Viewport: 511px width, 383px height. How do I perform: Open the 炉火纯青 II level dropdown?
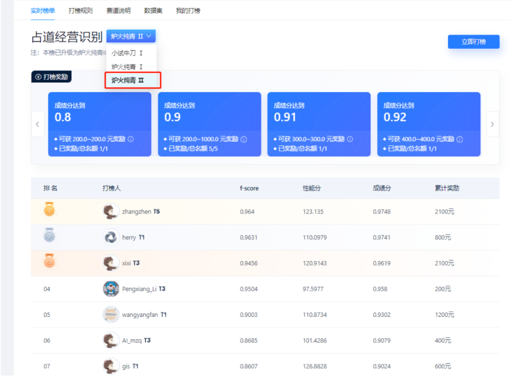[131, 36]
